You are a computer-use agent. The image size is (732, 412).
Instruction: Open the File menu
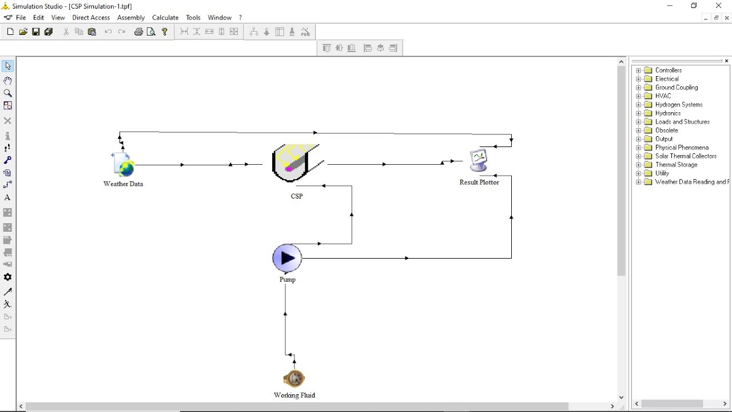tap(21, 18)
